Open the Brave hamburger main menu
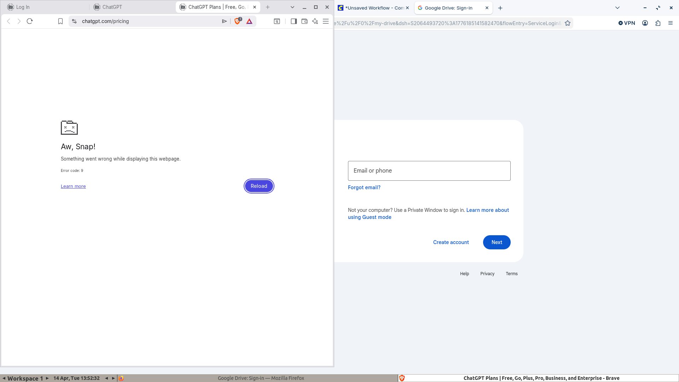679x382 pixels. [x=326, y=21]
